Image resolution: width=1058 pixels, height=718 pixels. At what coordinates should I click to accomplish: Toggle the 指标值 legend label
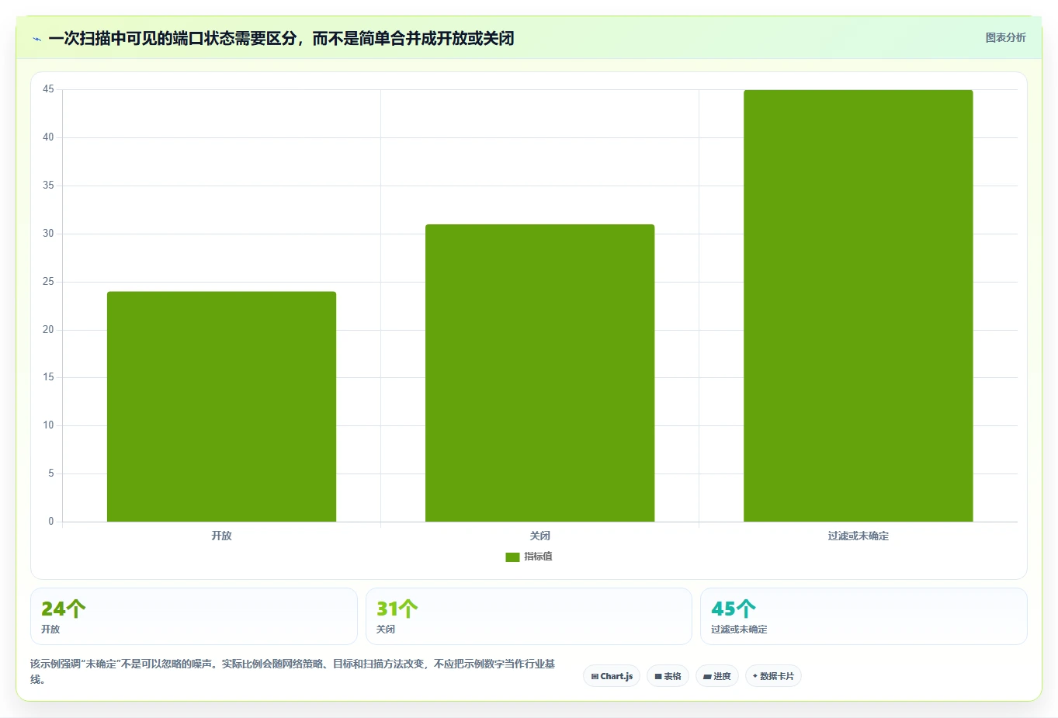(538, 557)
